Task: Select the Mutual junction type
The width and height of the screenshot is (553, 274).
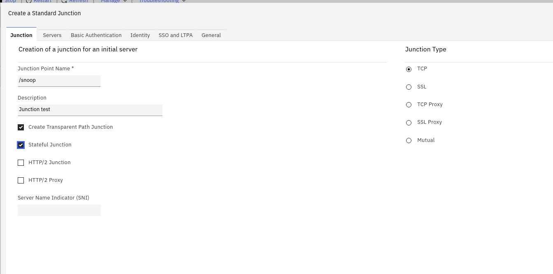Action: tap(409, 140)
